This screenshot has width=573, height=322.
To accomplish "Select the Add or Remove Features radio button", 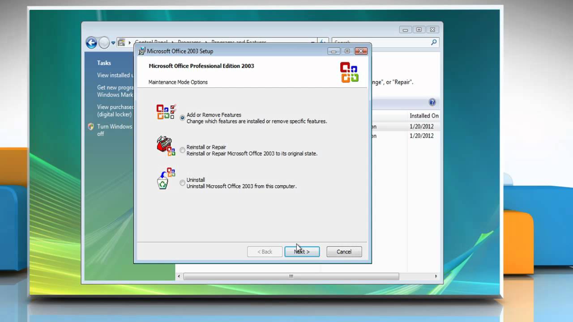I will click(x=182, y=118).
